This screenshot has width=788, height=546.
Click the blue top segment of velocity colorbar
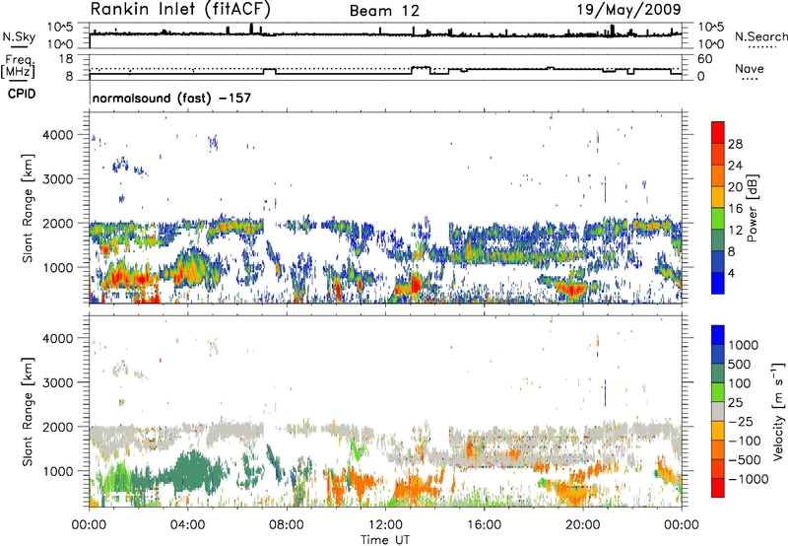[718, 335]
